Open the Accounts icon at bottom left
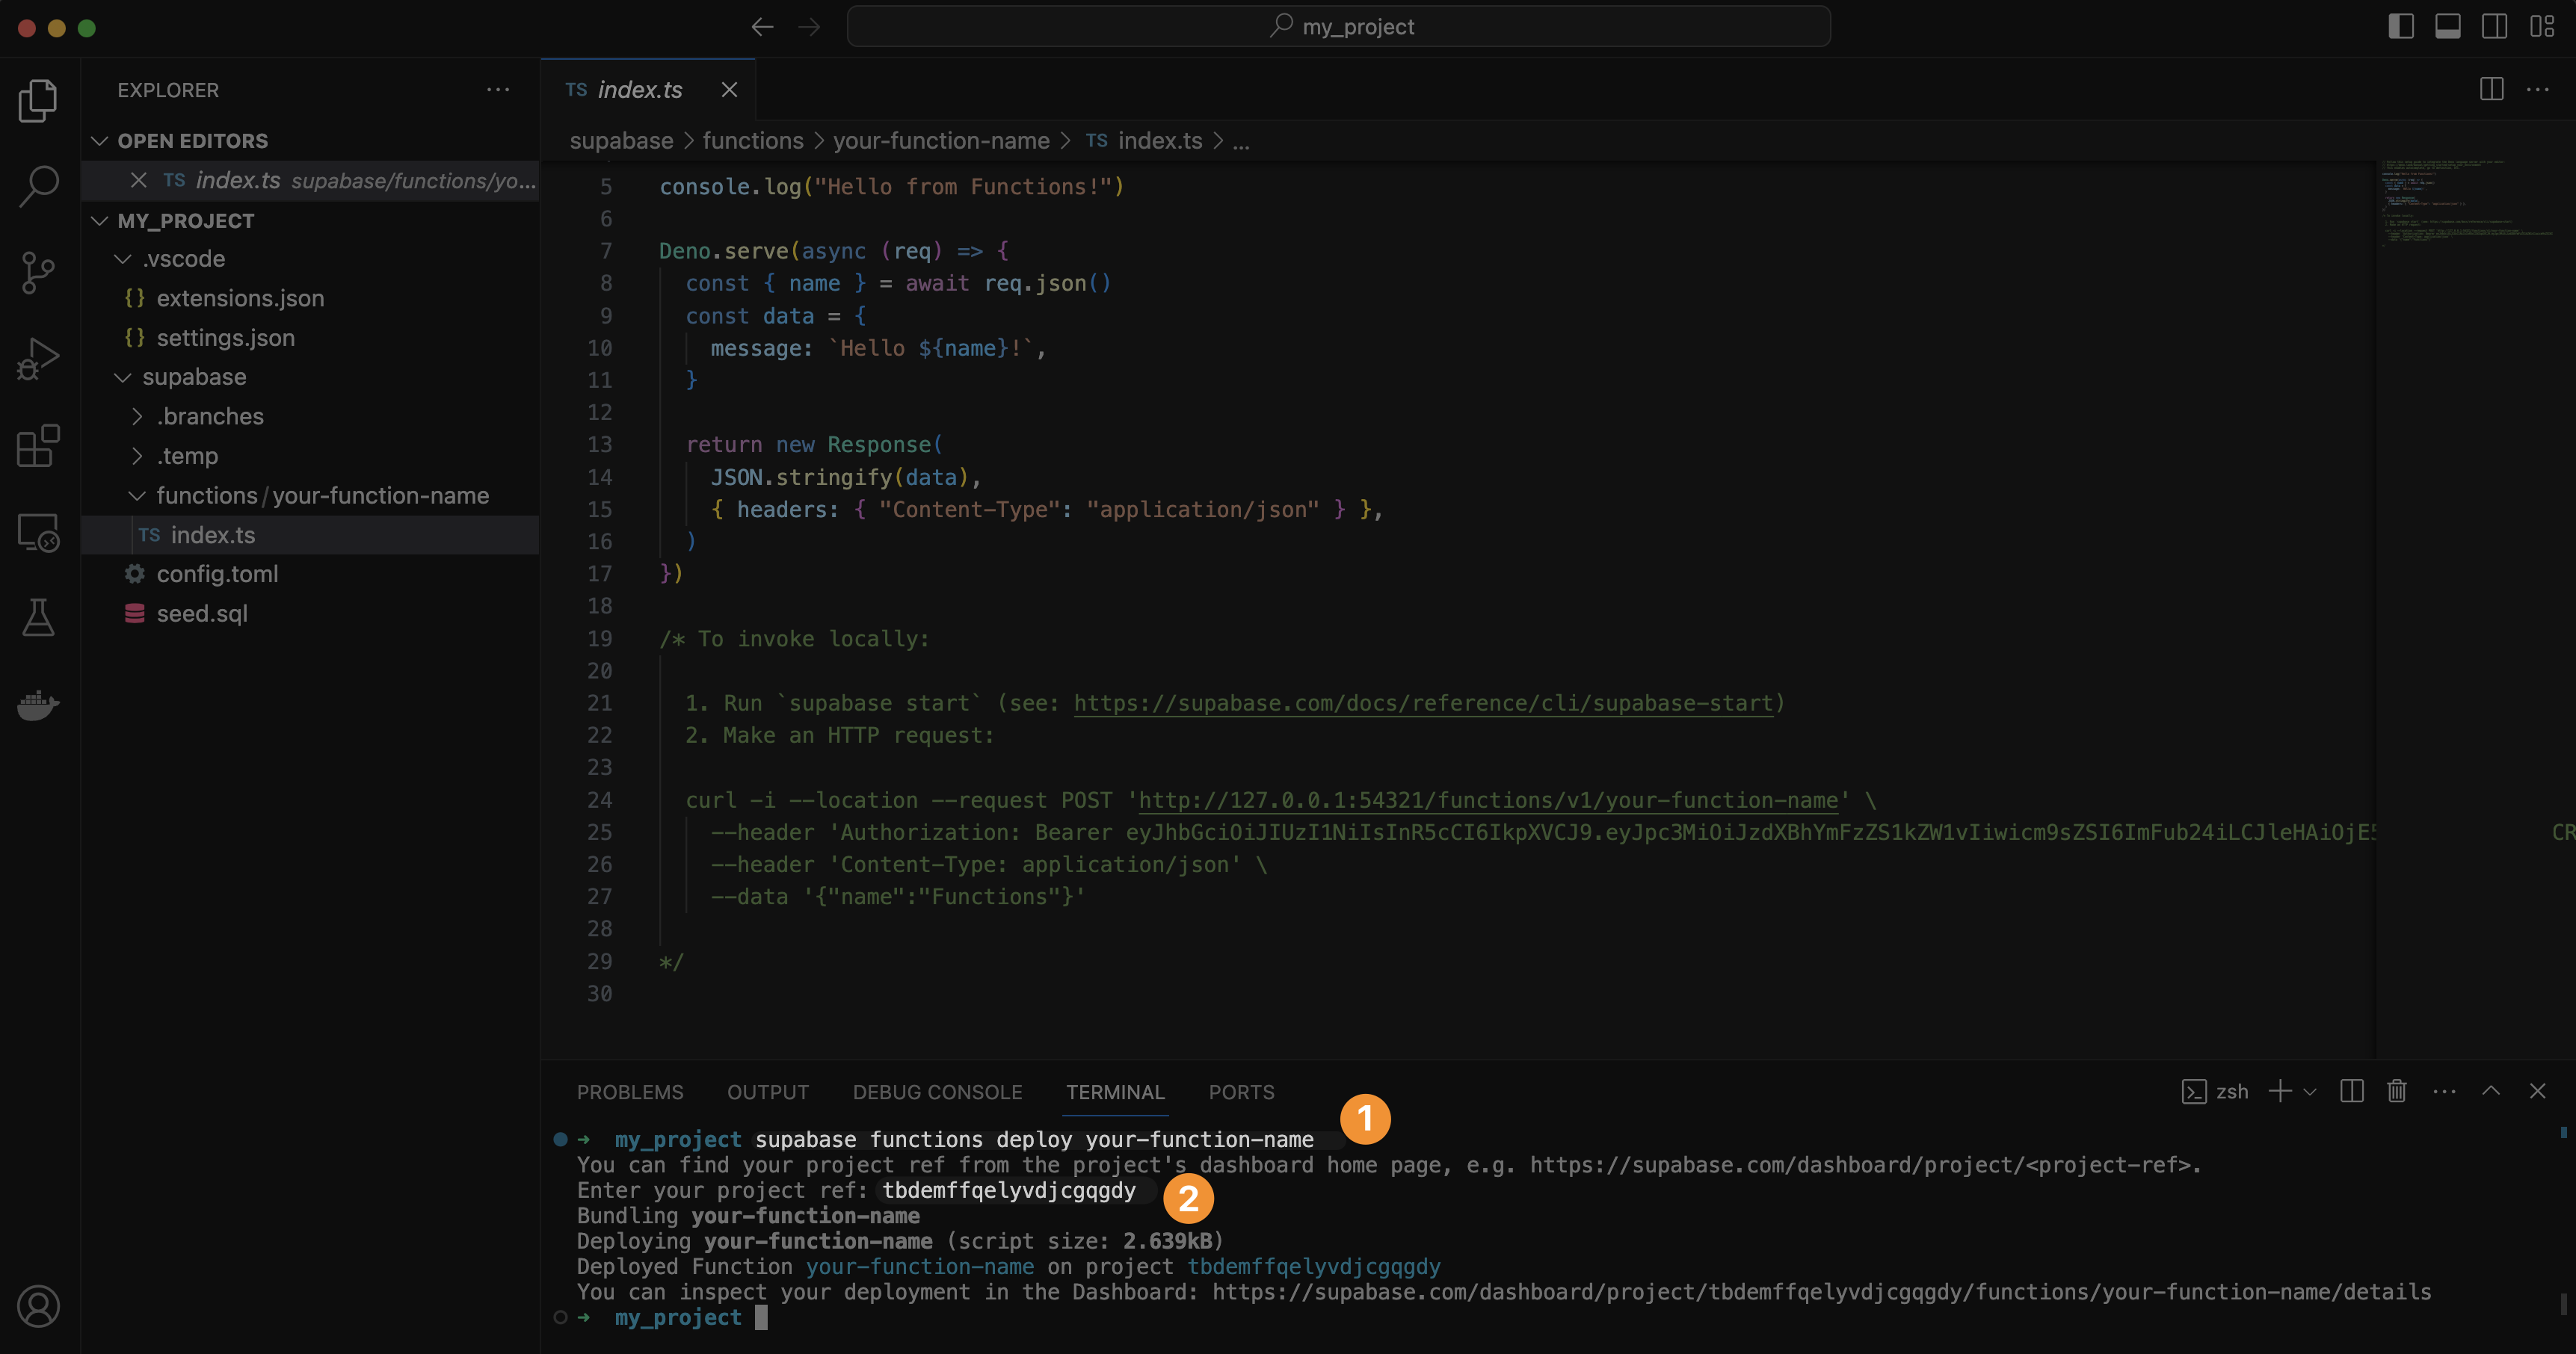The width and height of the screenshot is (2576, 1354). click(x=38, y=1306)
